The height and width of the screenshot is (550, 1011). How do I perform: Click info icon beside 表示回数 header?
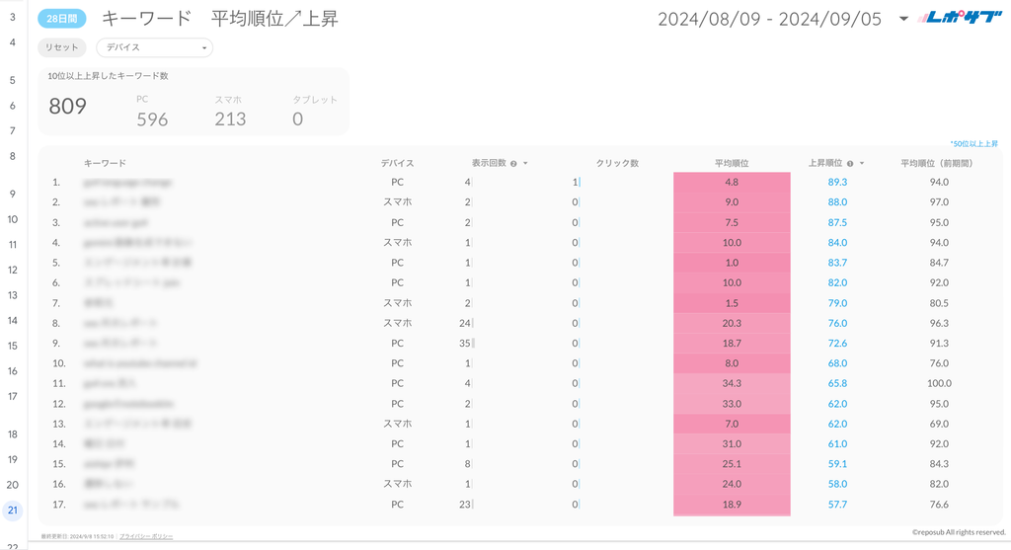pyautogui.click(x=513, y=164)
